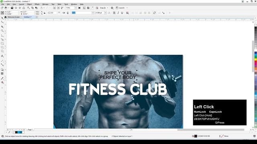Expand the Snap To dropdown
This screenshot has height=144, width=257.
tap(108, 8)
